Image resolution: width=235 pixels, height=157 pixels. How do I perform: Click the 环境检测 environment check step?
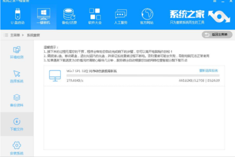coord(17,53)
